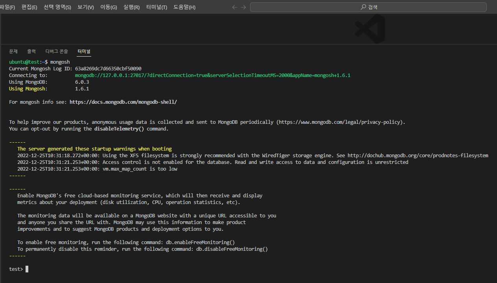Switch to the 문제 panel tab
497x283 pixels.
pyautogui.click(x=13, y=51)
